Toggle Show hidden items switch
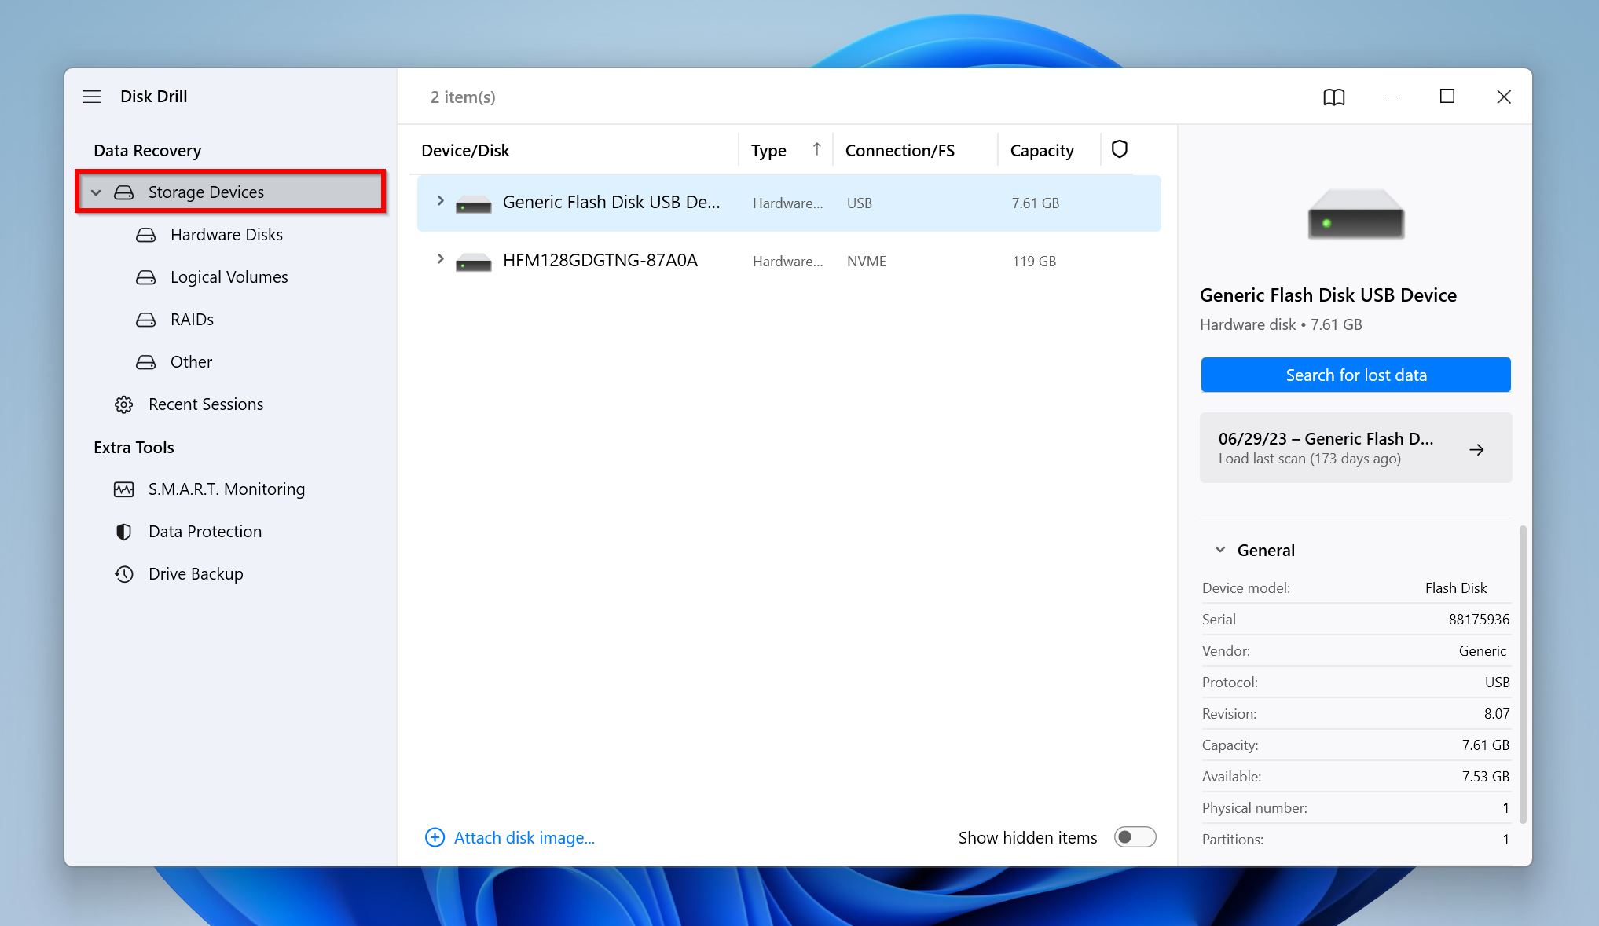This screenshot has height=926, width=1599. 1135,837
